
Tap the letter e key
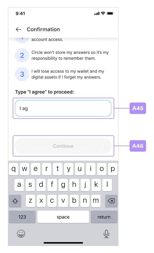tap(36, 169)
